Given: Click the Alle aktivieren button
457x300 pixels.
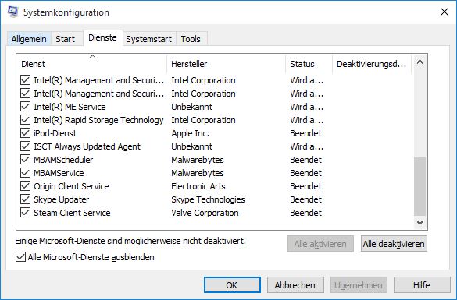Looking at the screenshot, I should (x=320, y=244).
